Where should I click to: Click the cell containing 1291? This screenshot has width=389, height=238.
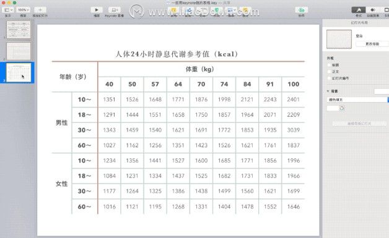click(110, 115)
